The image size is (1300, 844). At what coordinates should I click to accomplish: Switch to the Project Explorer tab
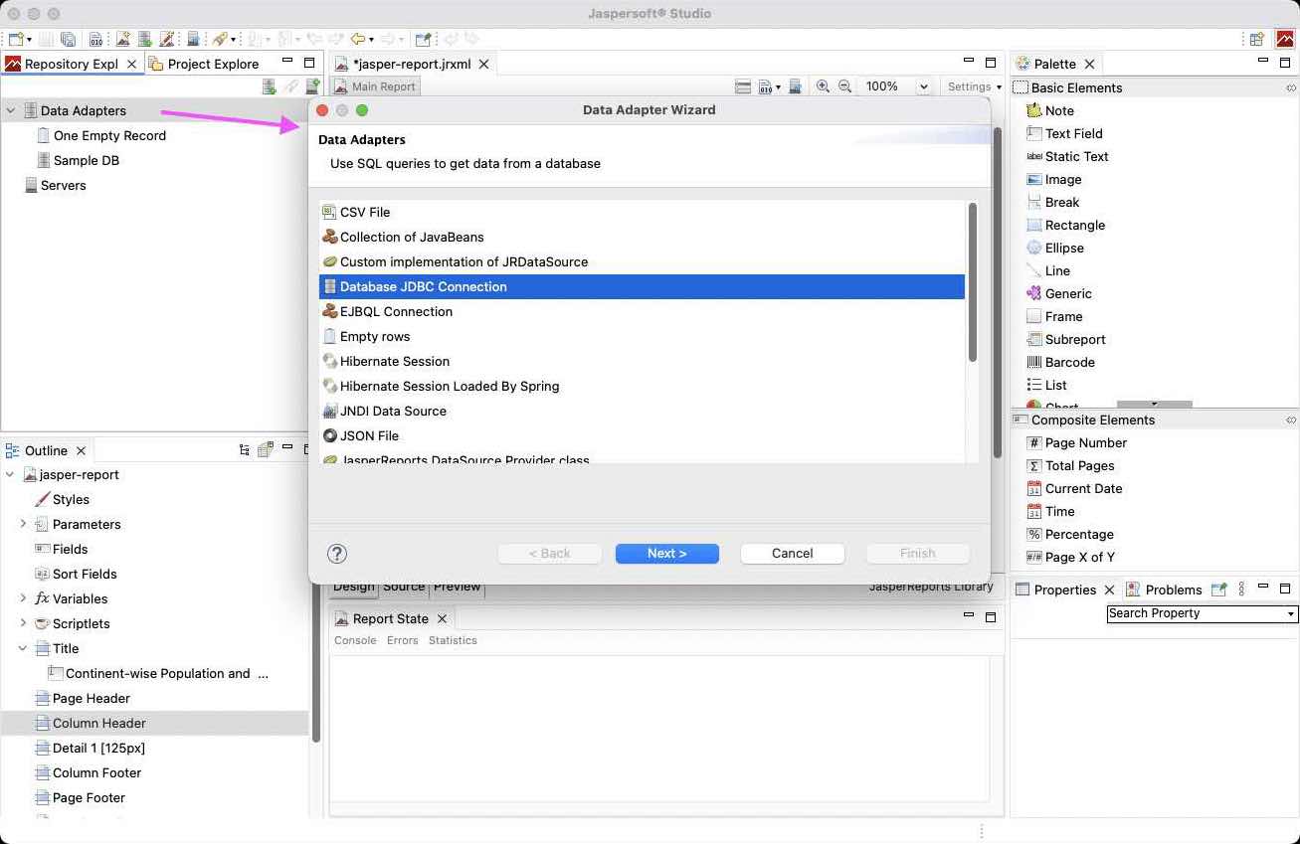click(x=204, y=64)
